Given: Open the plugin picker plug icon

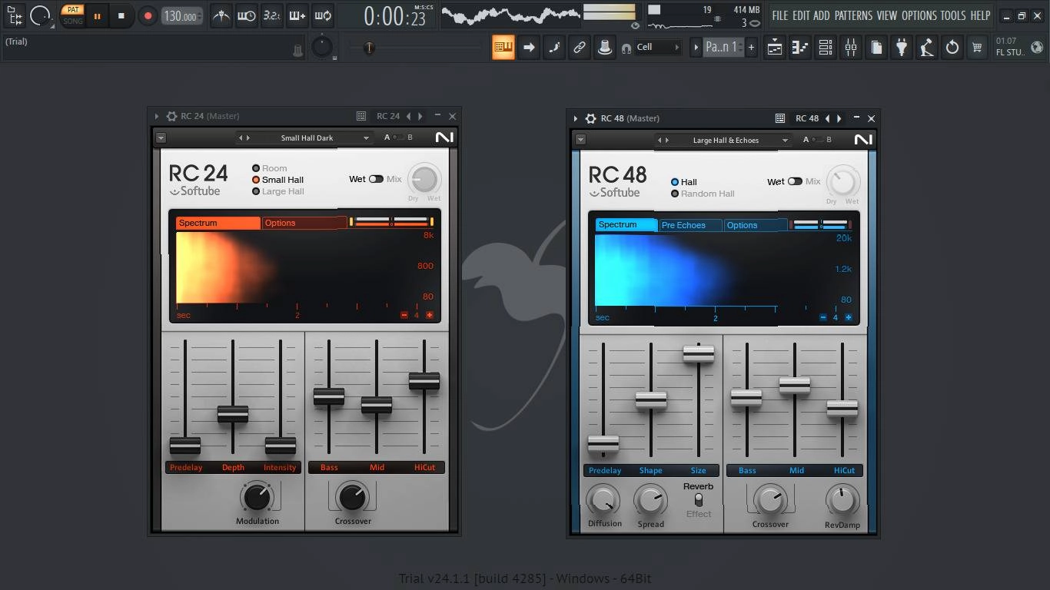Looking at the screenshot, I should click(902, 47).
